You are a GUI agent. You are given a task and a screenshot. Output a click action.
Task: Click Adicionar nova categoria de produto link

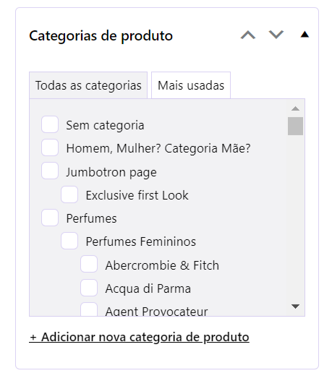coord(139,337)
